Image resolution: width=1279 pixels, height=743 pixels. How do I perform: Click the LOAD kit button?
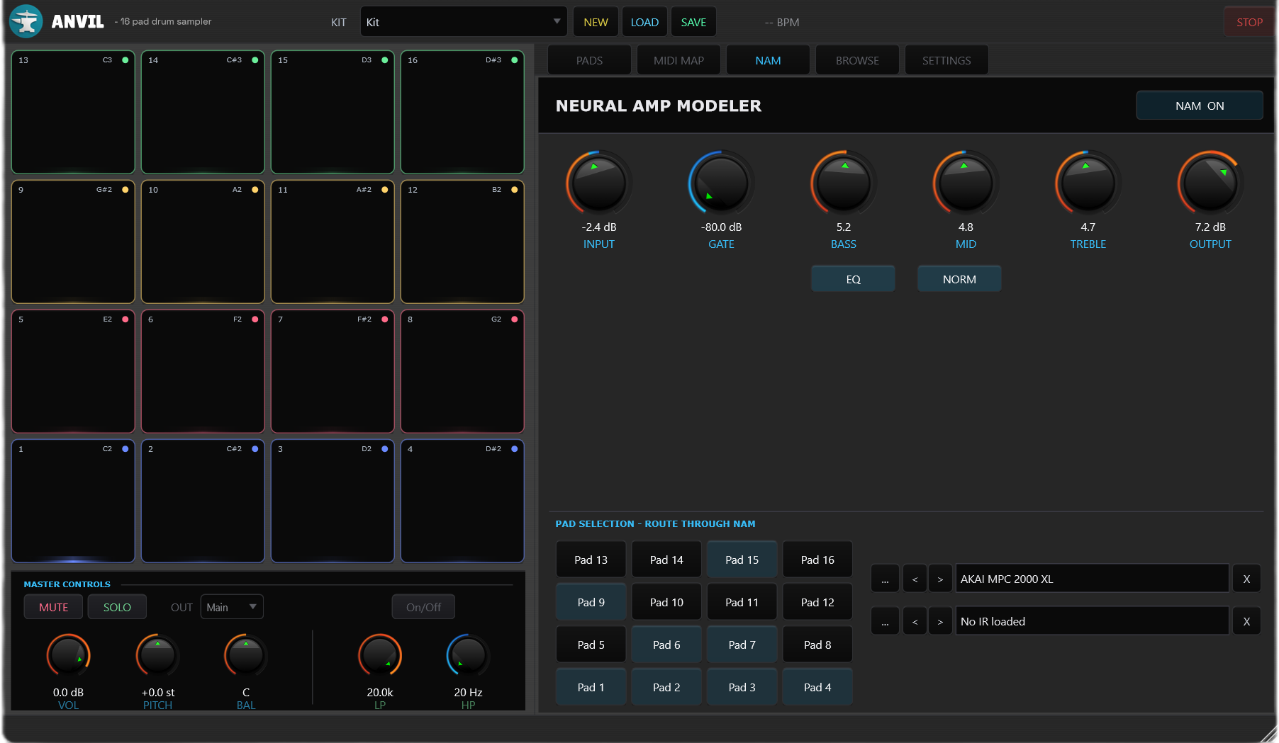(x=644, y=22)
